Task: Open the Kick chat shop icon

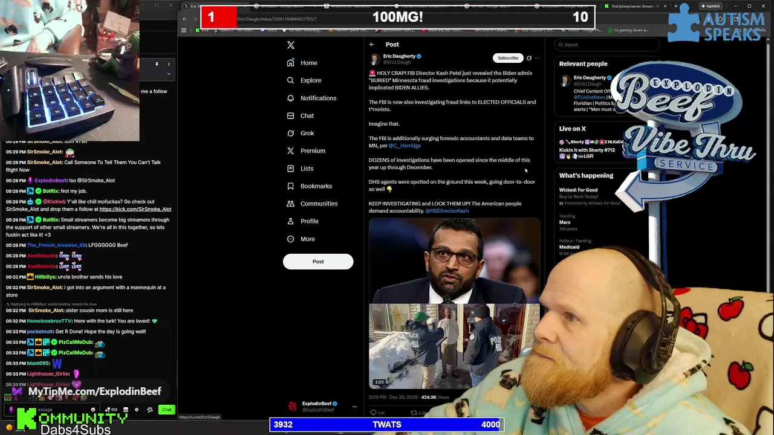Action: click(x=126, y=410)
